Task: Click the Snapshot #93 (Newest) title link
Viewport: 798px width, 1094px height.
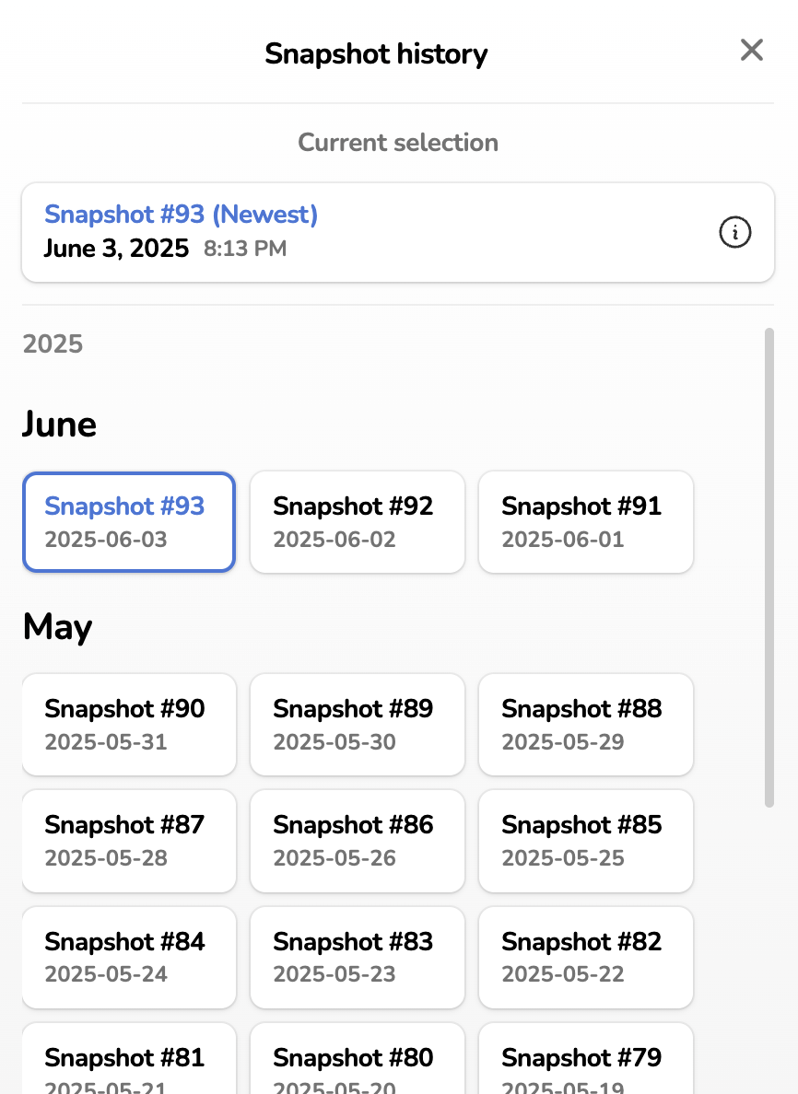Action: pyautogui.click(x=182, y=215)
